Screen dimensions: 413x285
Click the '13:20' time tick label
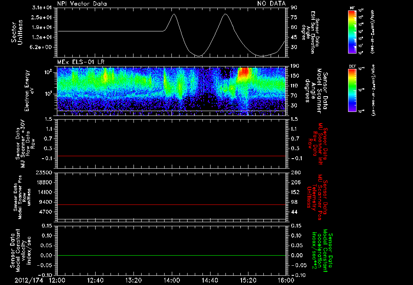point(133,280)
